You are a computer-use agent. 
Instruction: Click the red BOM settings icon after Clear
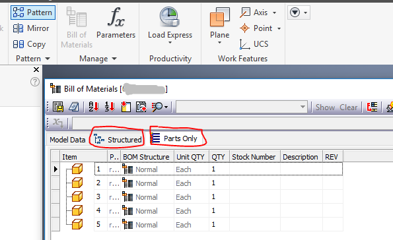[x=372, y=107]
